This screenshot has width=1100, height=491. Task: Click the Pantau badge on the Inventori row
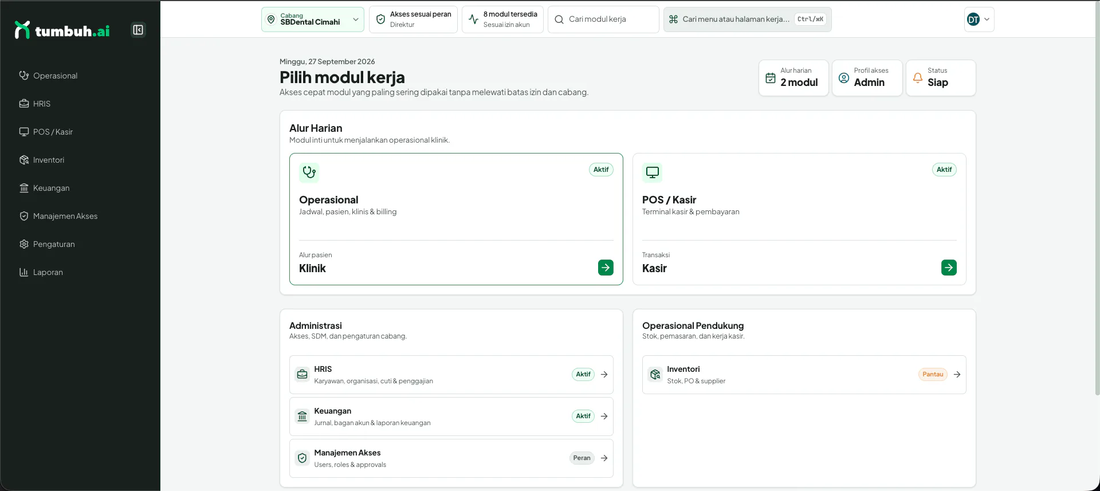tap(933, 375)
